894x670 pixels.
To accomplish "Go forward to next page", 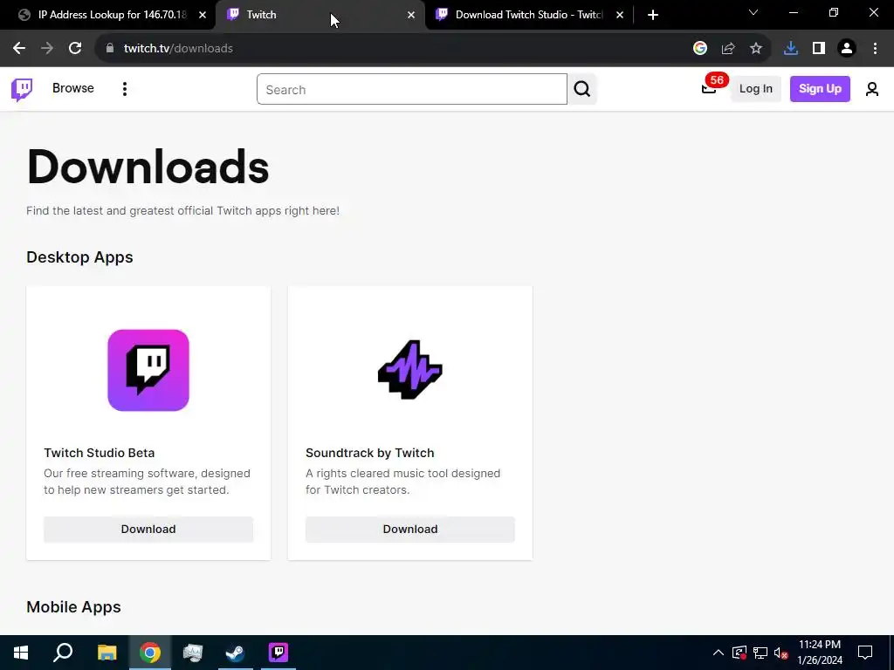I will pyautogui.click(x=47, y=49).
